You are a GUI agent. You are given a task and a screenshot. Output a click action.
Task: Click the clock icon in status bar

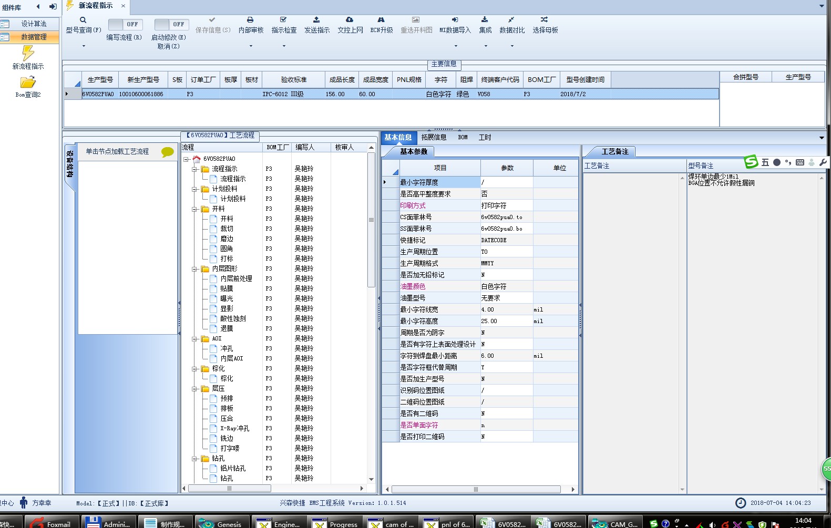pos(741,503)
